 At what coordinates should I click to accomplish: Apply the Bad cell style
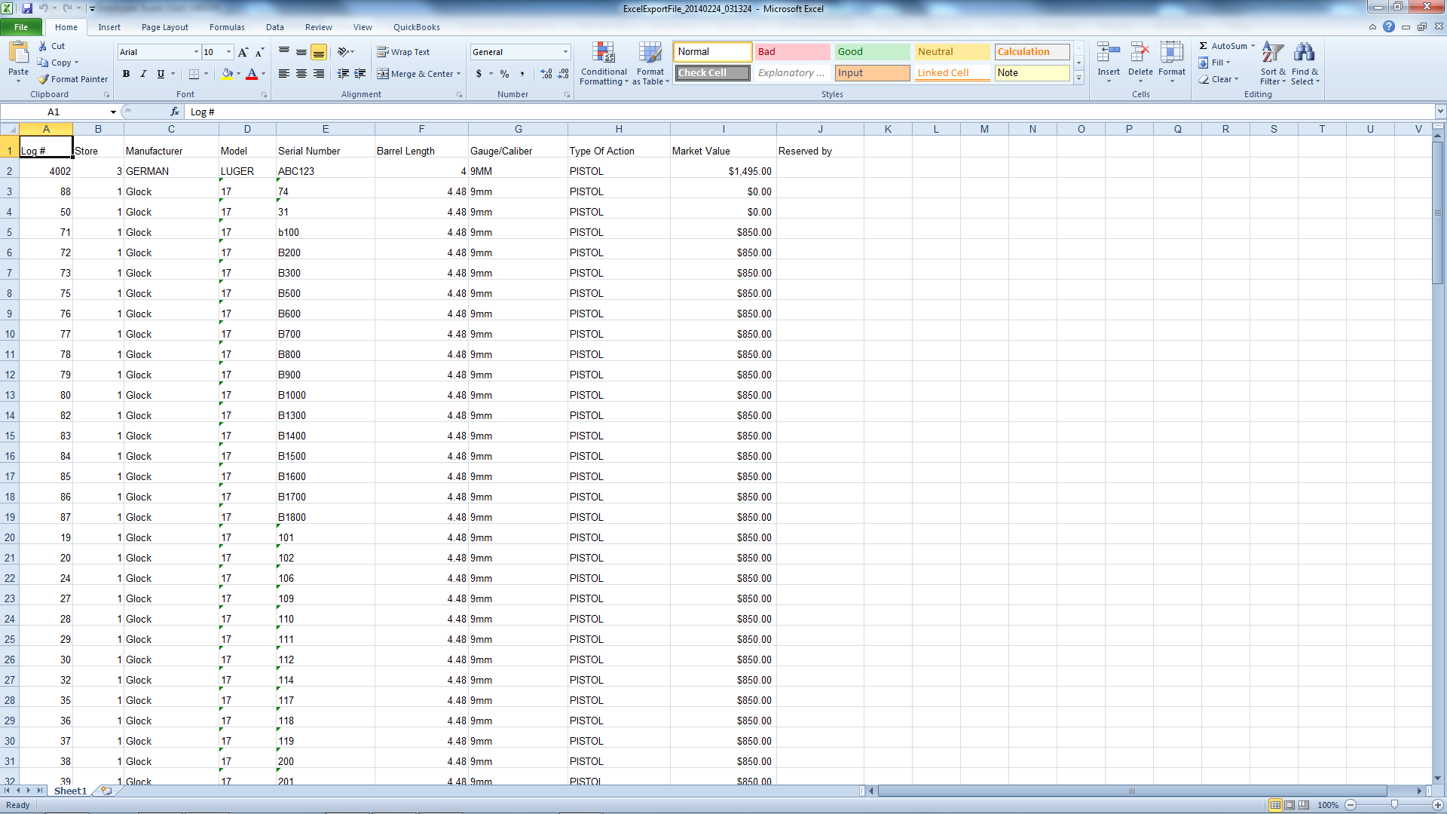coord(792,52)
